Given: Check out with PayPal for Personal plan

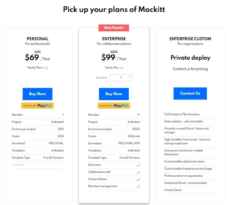Looking at the screenshot, I should pyautogui.click(x=37, y=105).
